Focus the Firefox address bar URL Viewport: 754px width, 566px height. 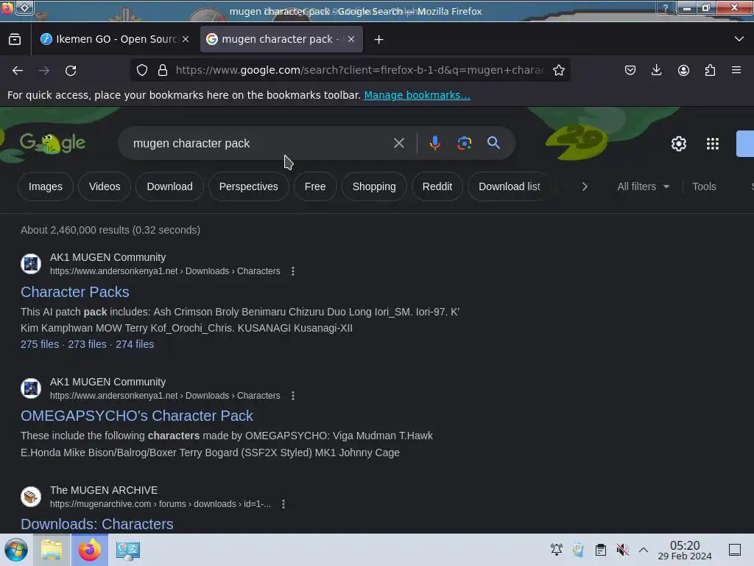coord(359,70)
